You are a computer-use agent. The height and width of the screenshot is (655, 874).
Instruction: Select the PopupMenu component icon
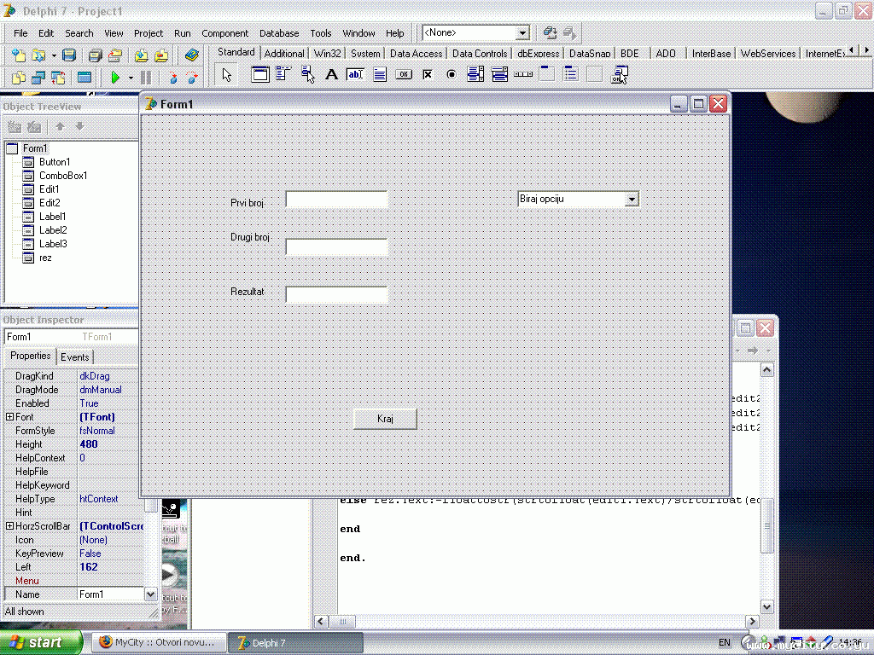coord(307,74)
